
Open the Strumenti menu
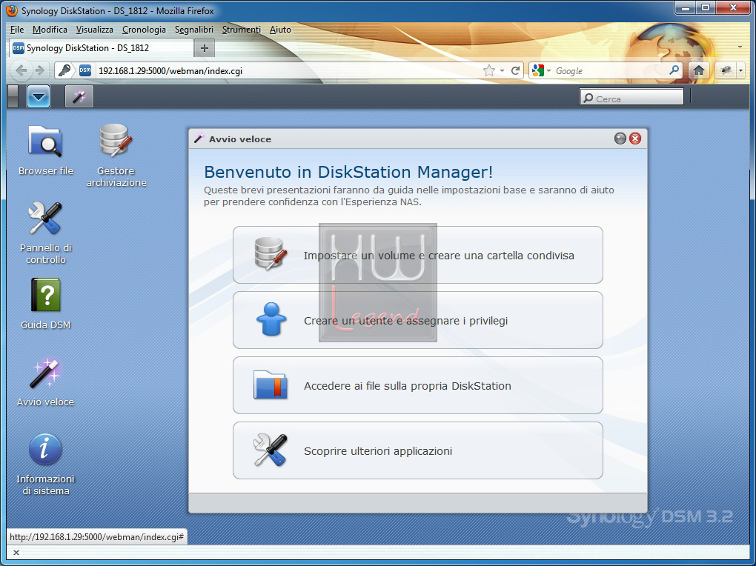point(241,30)
